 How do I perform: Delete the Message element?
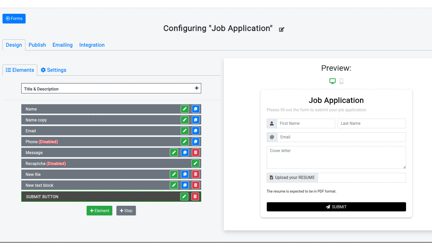click(x=195, y=153)
